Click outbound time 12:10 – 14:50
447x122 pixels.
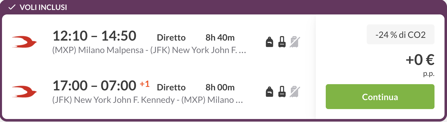point(94,36)
